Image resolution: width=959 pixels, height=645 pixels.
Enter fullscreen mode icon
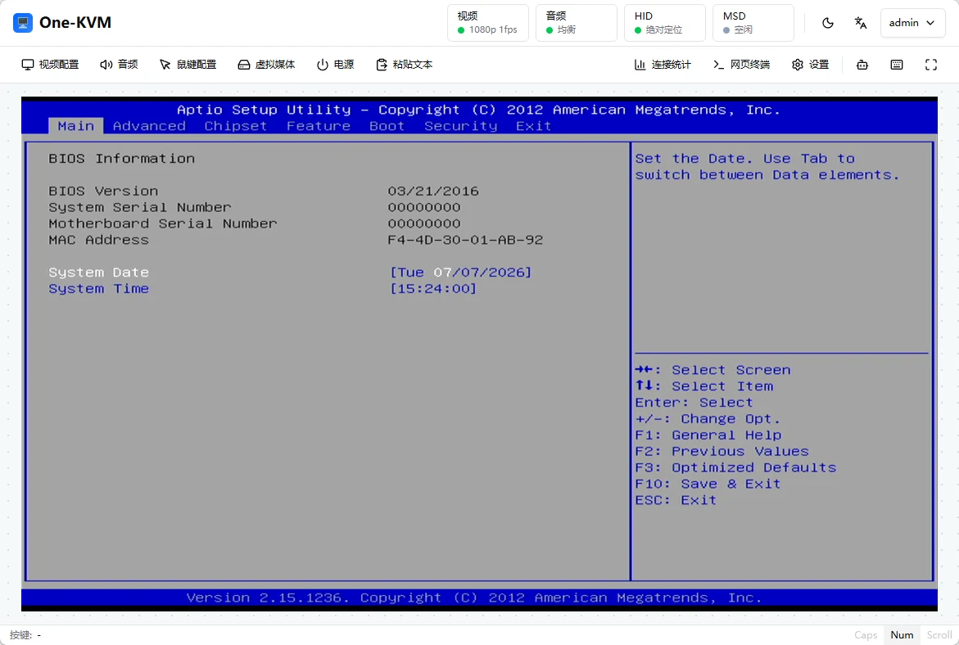[x=931, y=64]
